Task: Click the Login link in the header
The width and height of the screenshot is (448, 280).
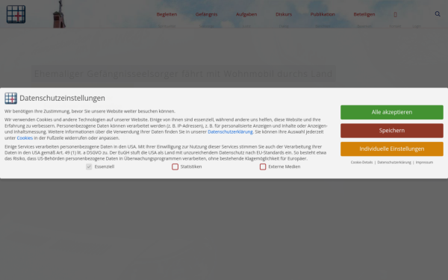Action: [417, 26]
